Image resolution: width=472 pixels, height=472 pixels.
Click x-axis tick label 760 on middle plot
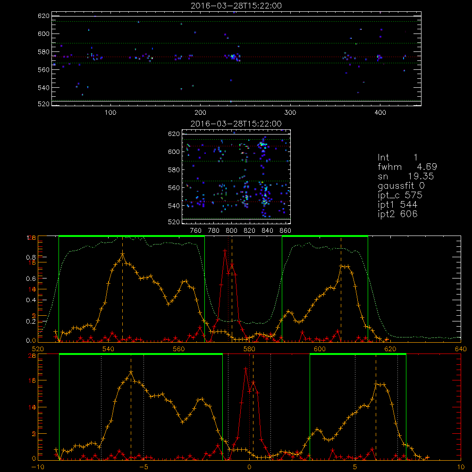[x=196, y=231]
